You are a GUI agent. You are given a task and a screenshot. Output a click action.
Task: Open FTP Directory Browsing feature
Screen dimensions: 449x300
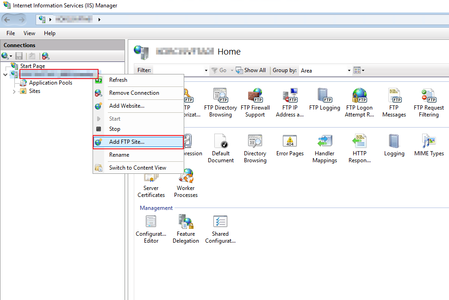click(x=220, y=102)
